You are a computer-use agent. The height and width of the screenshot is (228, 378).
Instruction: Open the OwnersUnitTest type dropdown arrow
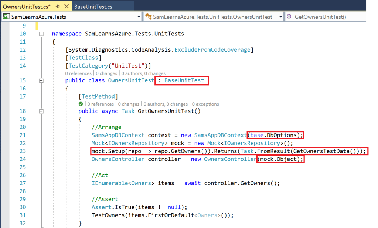(x=280, y=17)
